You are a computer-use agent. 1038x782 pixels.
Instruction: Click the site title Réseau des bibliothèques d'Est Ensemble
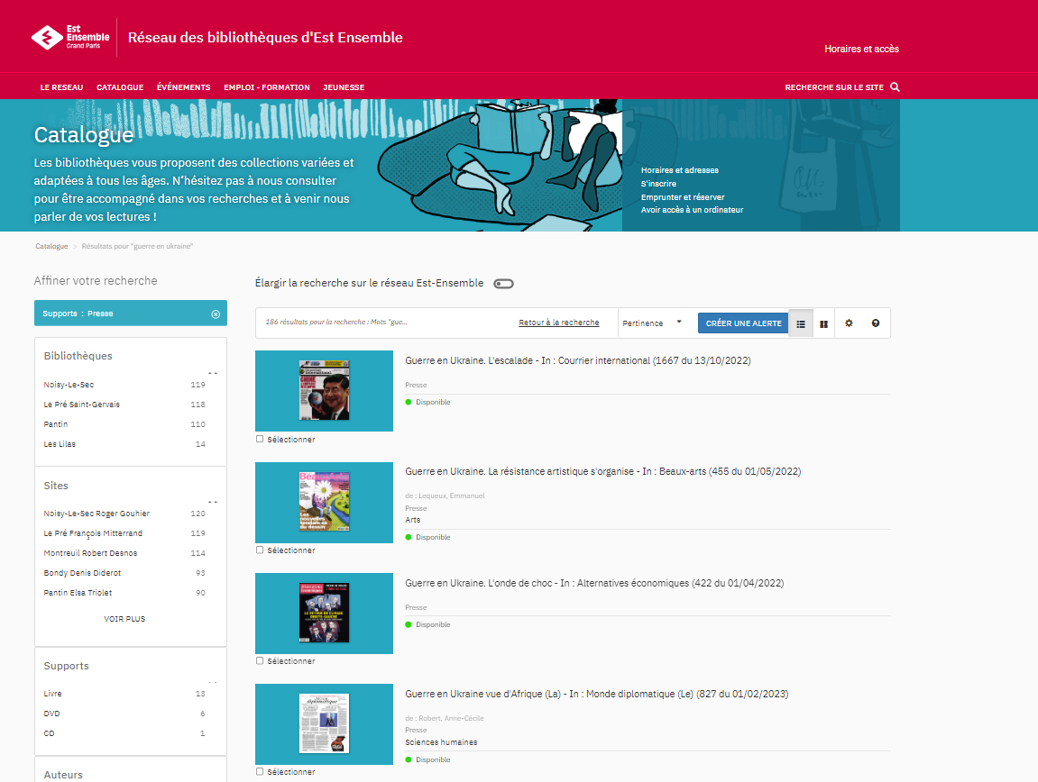pyautogui.click(x=265, y=38)
